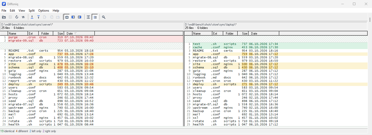Click the disabled Save toolbar icon
The height and width of the screenshot is (135, 372).
pyautogui.click(x=10, y=17)
